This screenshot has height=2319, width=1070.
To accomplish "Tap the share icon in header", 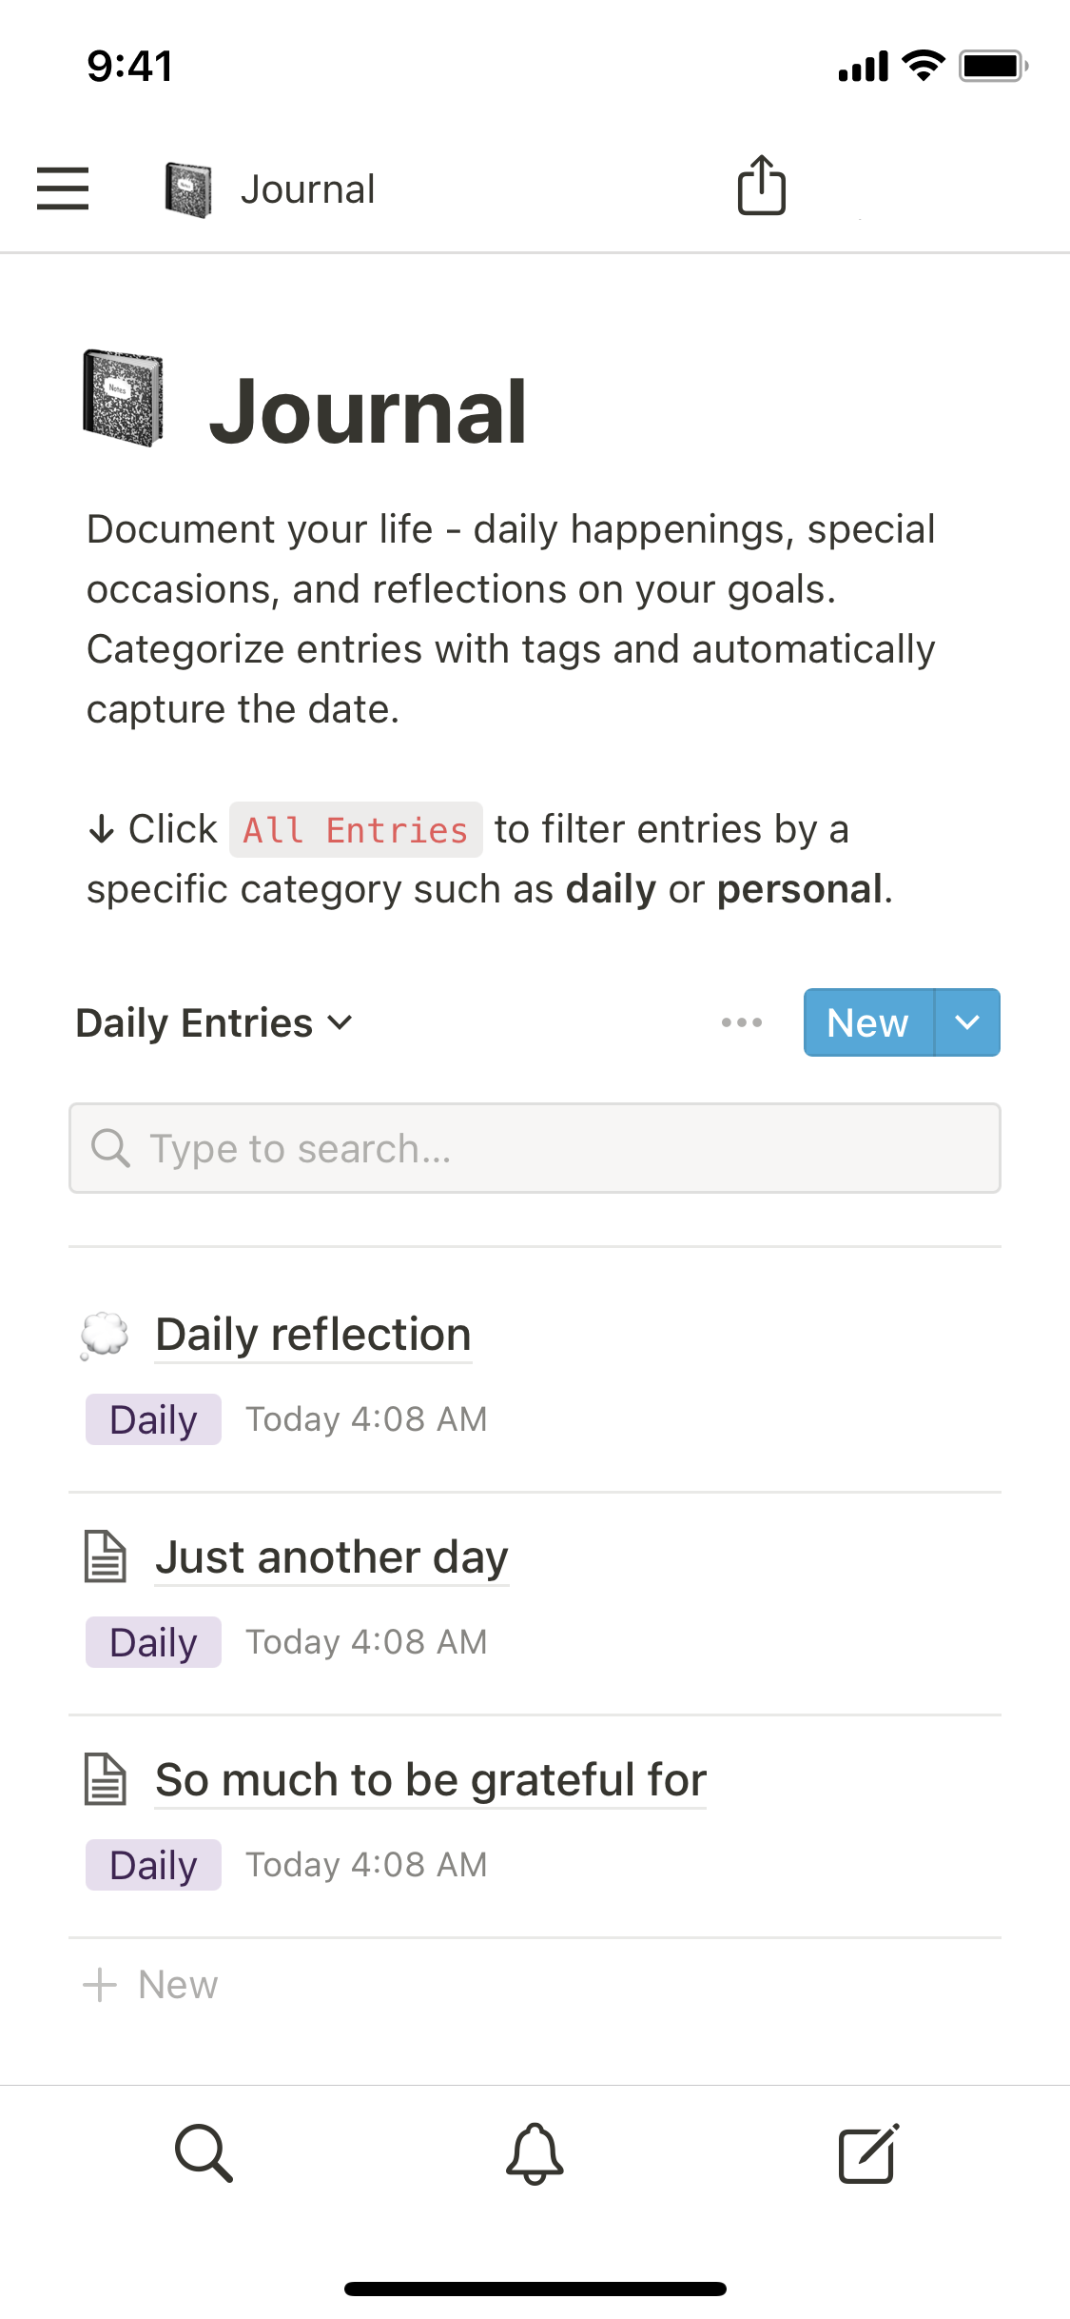I will 761,186.
